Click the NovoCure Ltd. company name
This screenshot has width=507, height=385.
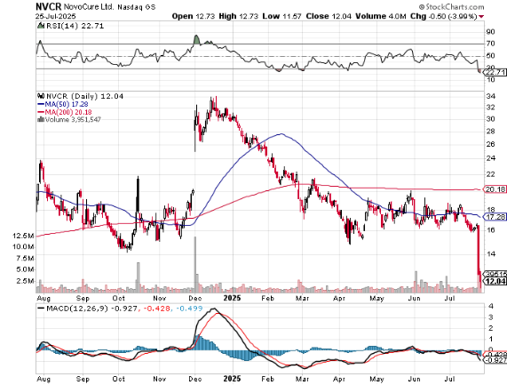coord(89,6)
